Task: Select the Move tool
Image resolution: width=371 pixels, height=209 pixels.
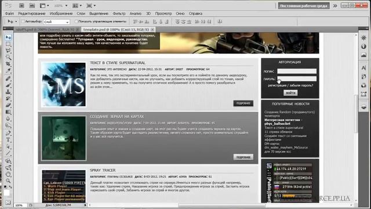Action: pyautogui.click(x=8, y=37)
